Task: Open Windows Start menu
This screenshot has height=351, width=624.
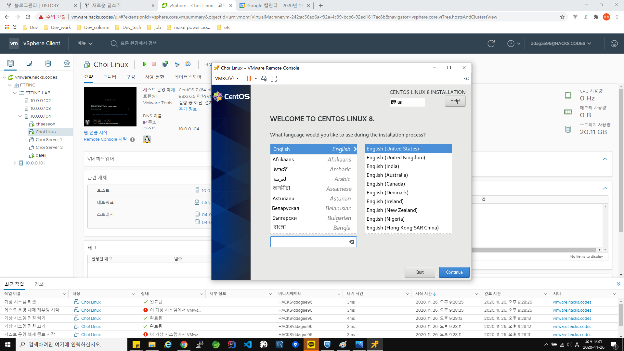Action: pyautogui.click(x=8, y=344)
